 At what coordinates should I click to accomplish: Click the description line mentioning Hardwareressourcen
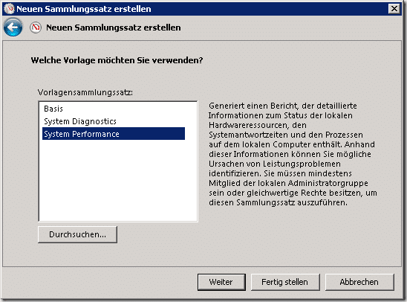(x=258, y=125)
